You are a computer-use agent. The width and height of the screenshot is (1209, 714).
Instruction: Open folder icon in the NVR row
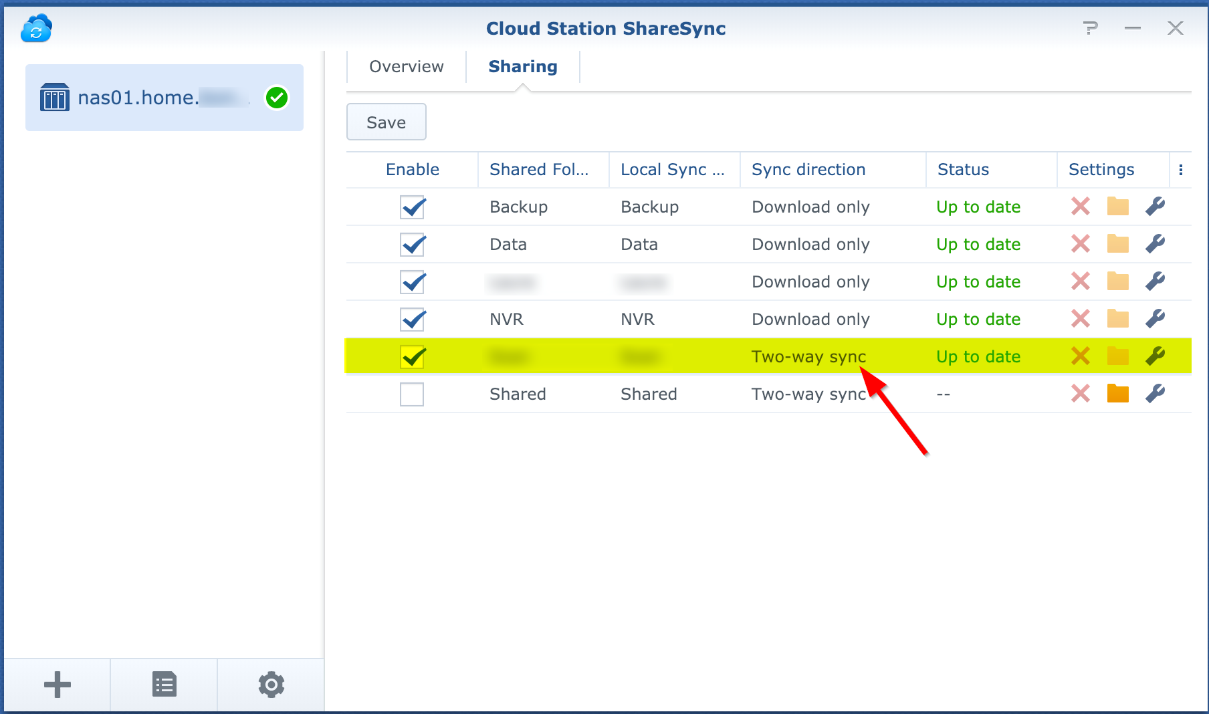click(x=1118, y=319)
